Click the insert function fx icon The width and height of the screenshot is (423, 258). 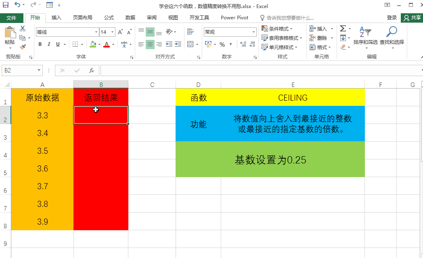(92, 70)
